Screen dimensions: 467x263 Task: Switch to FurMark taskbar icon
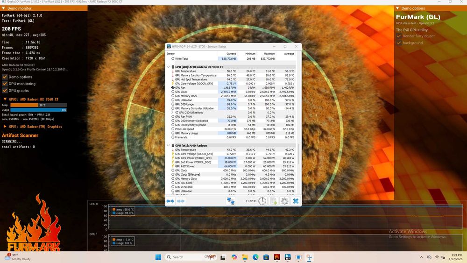pos(277,257)
